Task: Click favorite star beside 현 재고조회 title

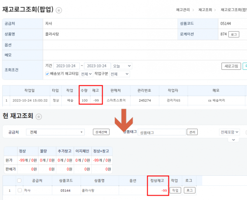Action: click(x=40, y=117)
